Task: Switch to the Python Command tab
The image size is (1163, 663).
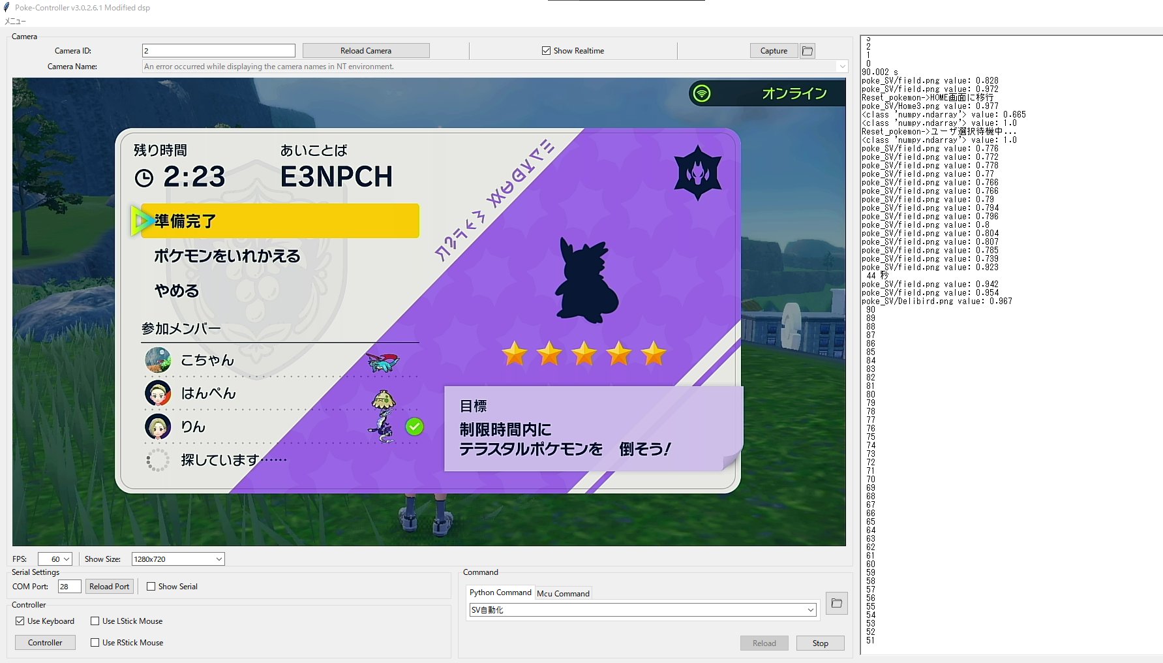Action: (x=500, y=593)
